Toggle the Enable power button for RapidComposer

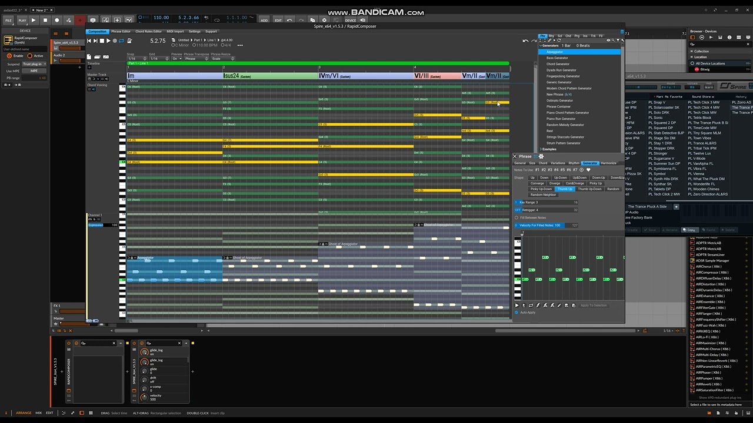9,56
